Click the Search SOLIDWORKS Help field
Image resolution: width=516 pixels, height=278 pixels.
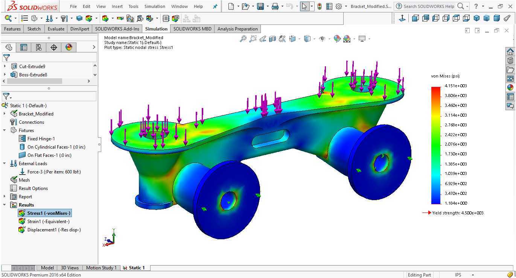(x=429, y=6)
